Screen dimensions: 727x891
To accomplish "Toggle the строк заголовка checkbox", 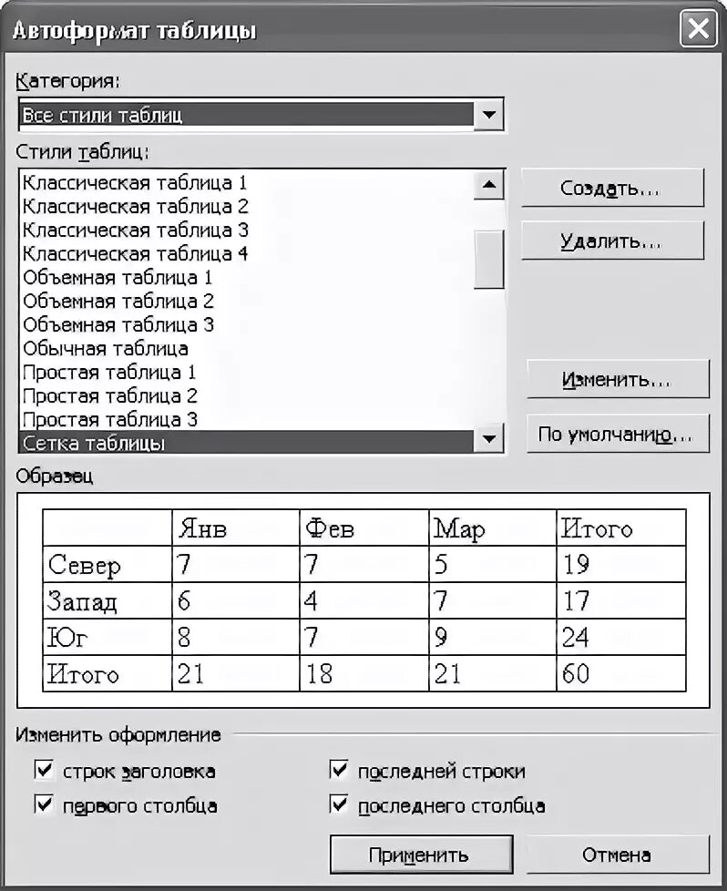I will click(x=44, y=770).
